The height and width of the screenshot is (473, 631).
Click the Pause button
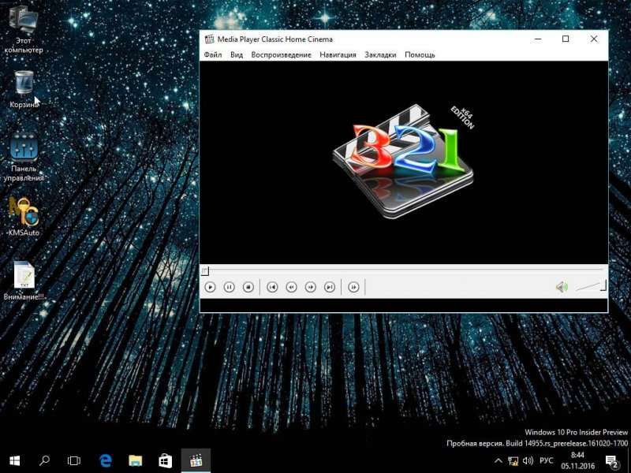pyautogui.click(x=230, y=287)
